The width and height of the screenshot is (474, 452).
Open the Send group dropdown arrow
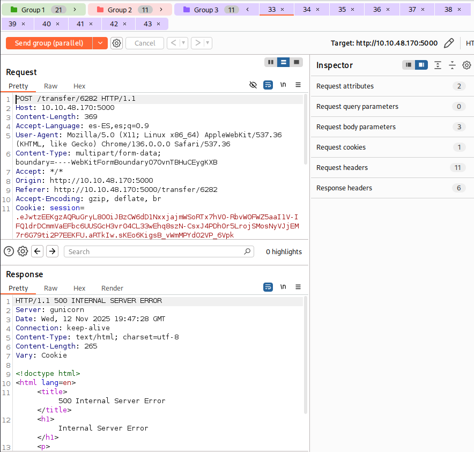tap(100, 43)
